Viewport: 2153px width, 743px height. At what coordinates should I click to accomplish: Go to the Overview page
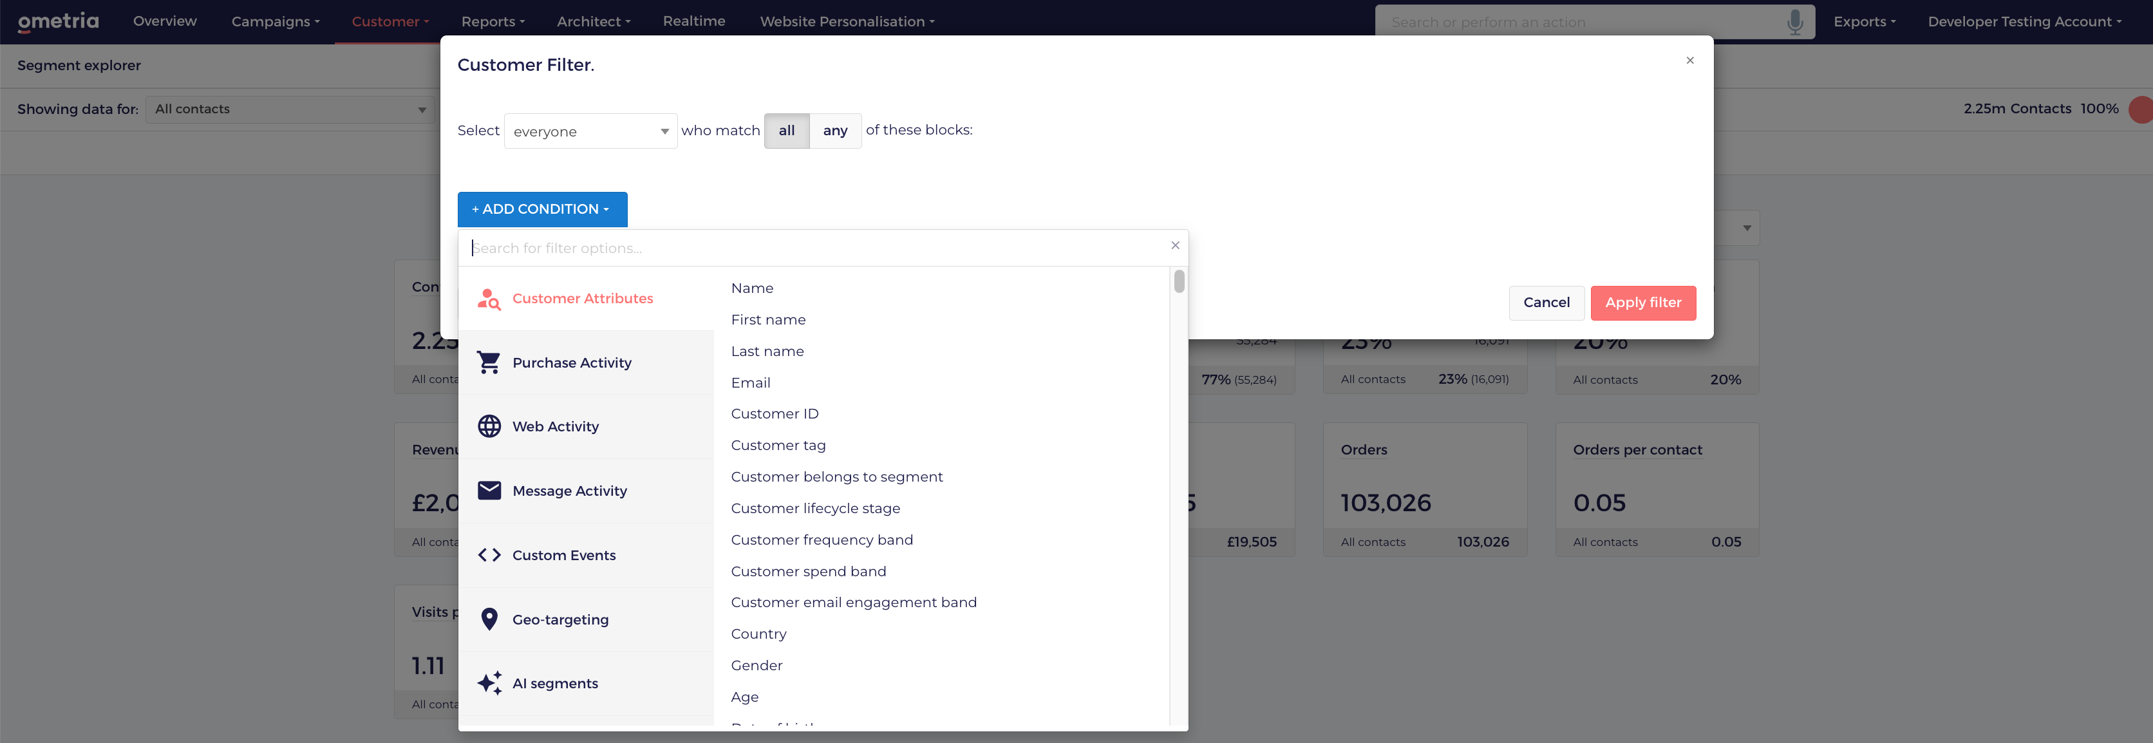165,21
